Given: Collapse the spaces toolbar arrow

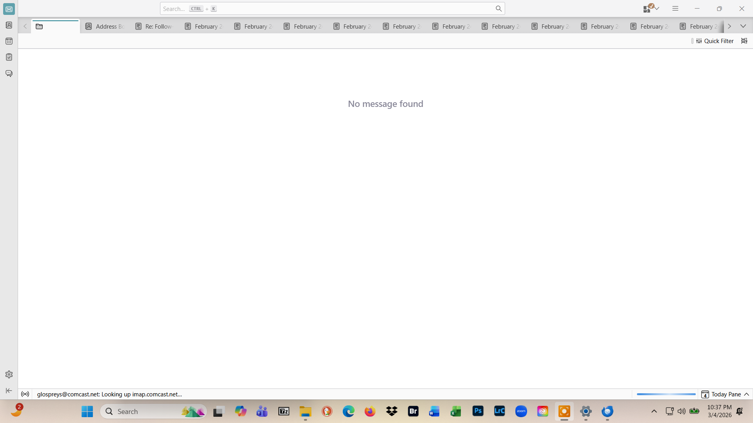Looking at the screenshot, I should click(x=9, y=390).
